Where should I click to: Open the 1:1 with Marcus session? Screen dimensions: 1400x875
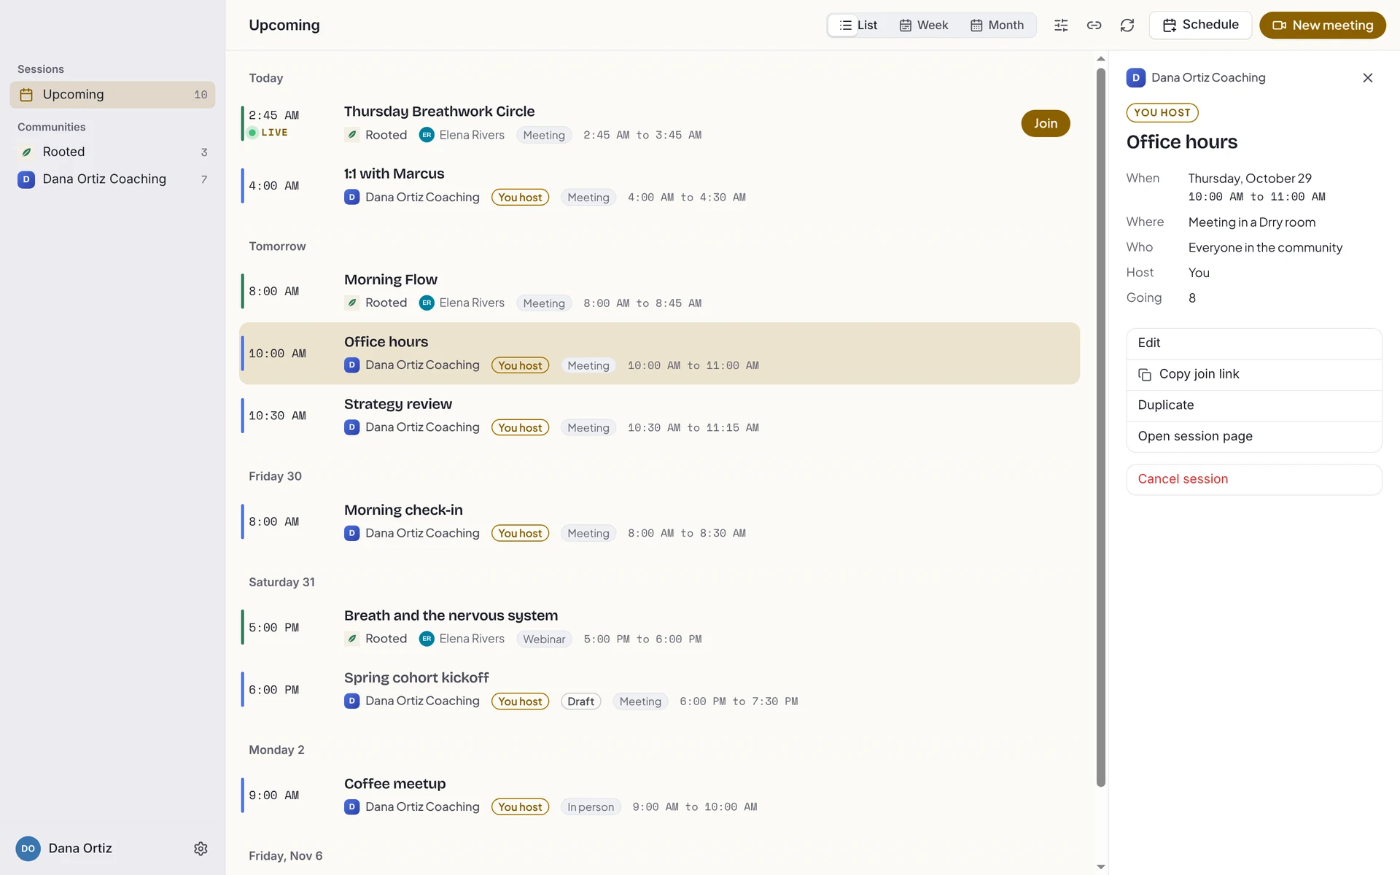pos(659,186)
